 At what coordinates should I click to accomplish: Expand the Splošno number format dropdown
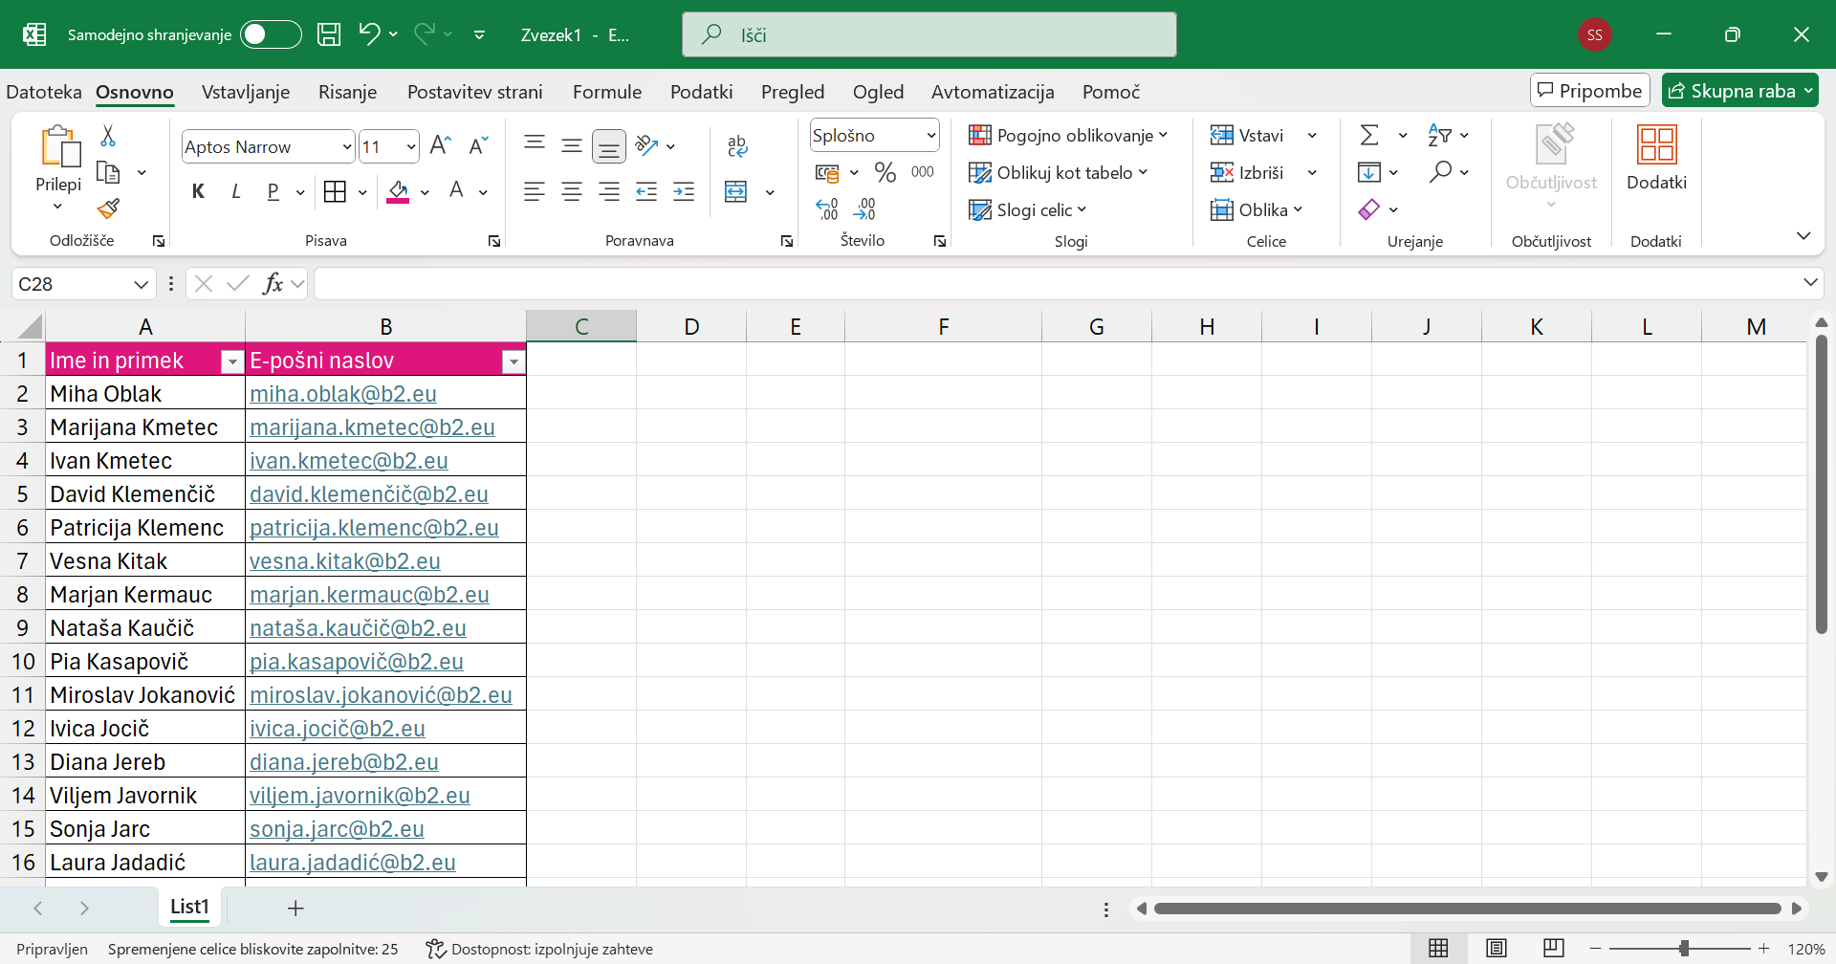(930, 136)
